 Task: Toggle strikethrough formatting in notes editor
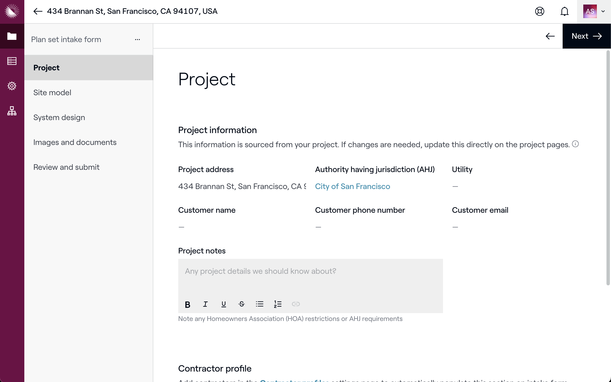tap(242, 304)
